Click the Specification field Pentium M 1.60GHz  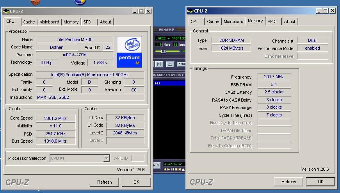tap(90, 75)
